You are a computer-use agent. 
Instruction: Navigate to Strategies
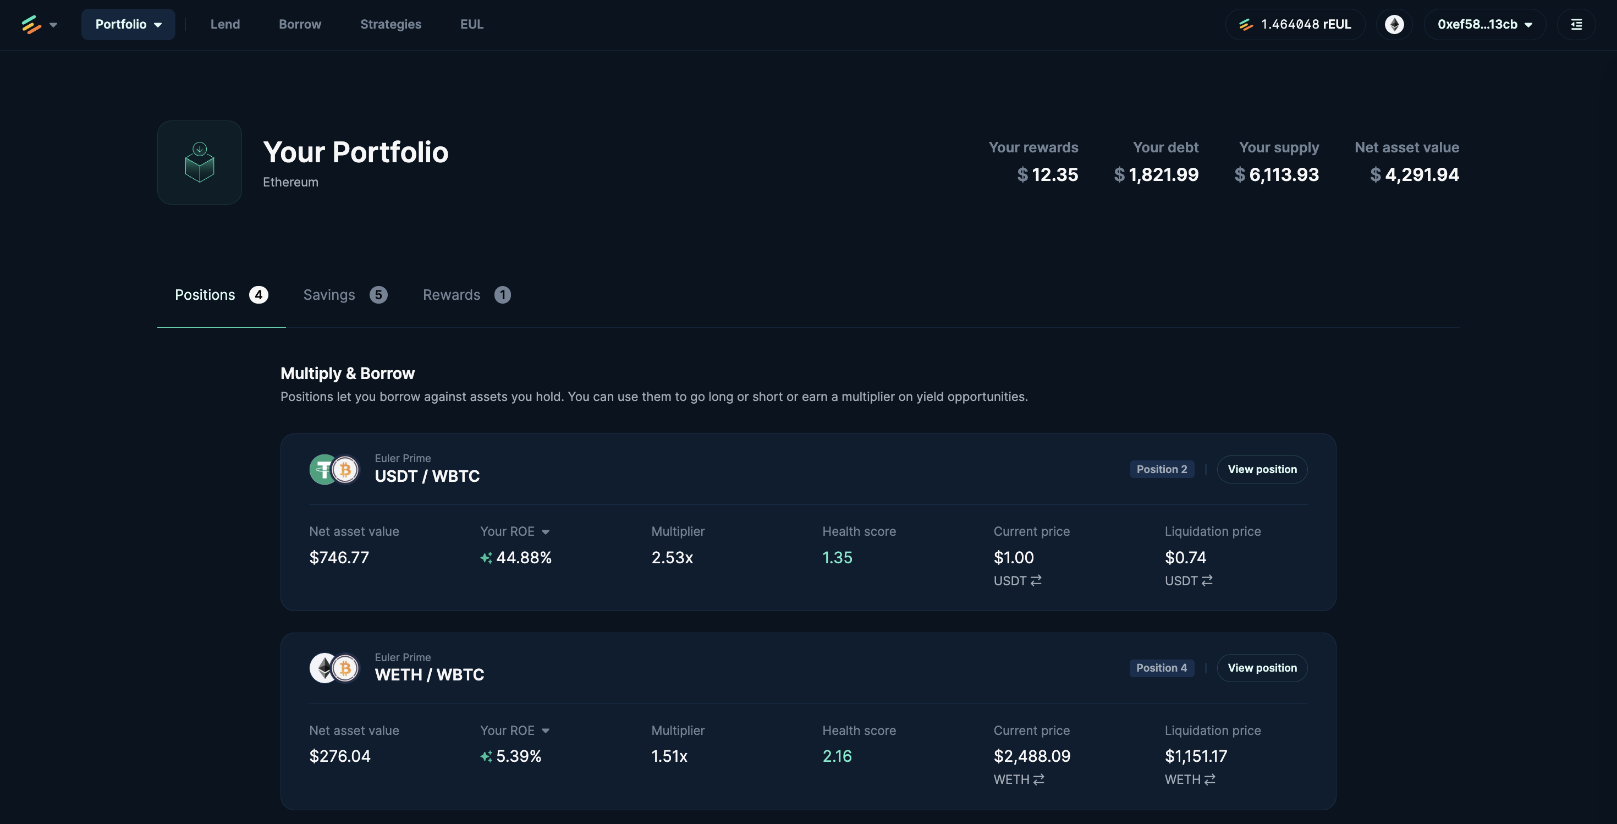(x=391, y=24)
